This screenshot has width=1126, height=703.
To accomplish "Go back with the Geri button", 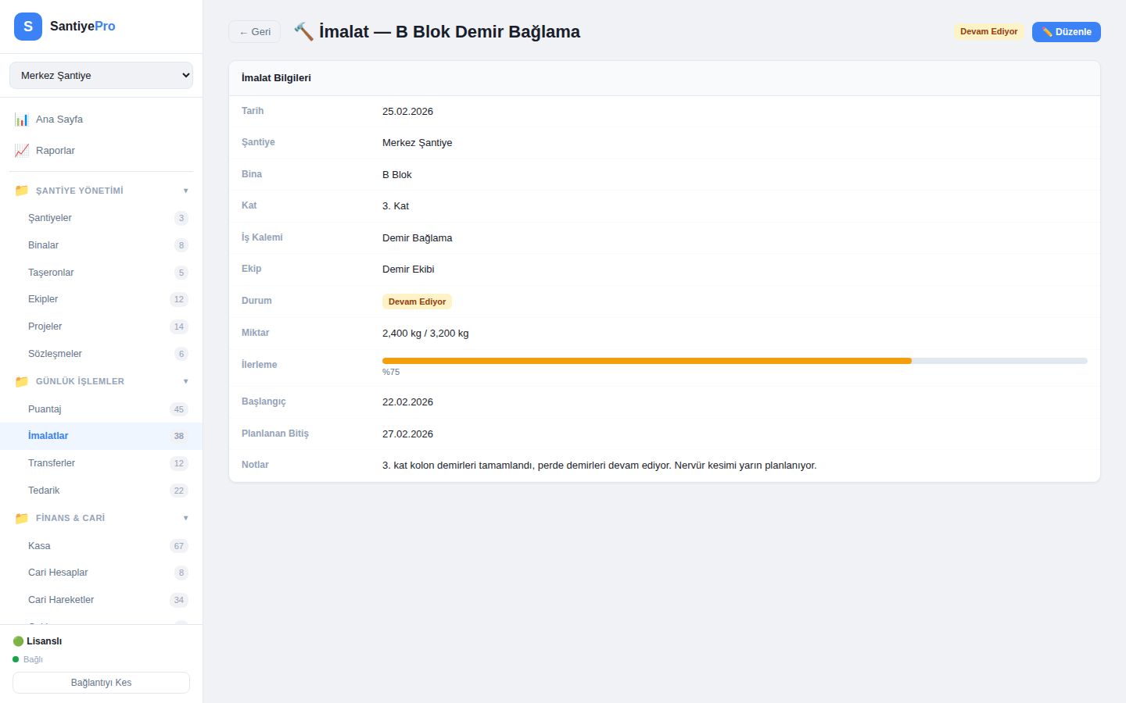I will tap(254, 32).
